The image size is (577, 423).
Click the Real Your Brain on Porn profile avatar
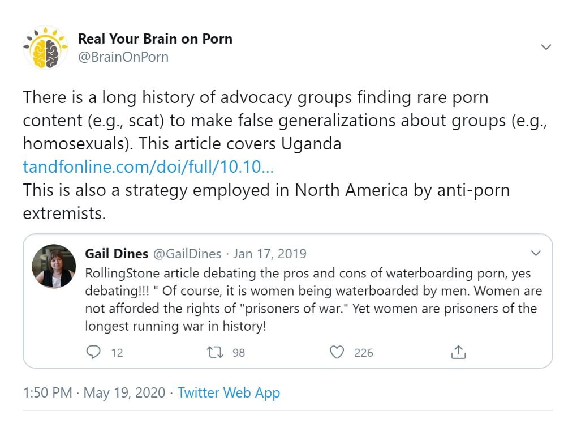click(45, 48)
